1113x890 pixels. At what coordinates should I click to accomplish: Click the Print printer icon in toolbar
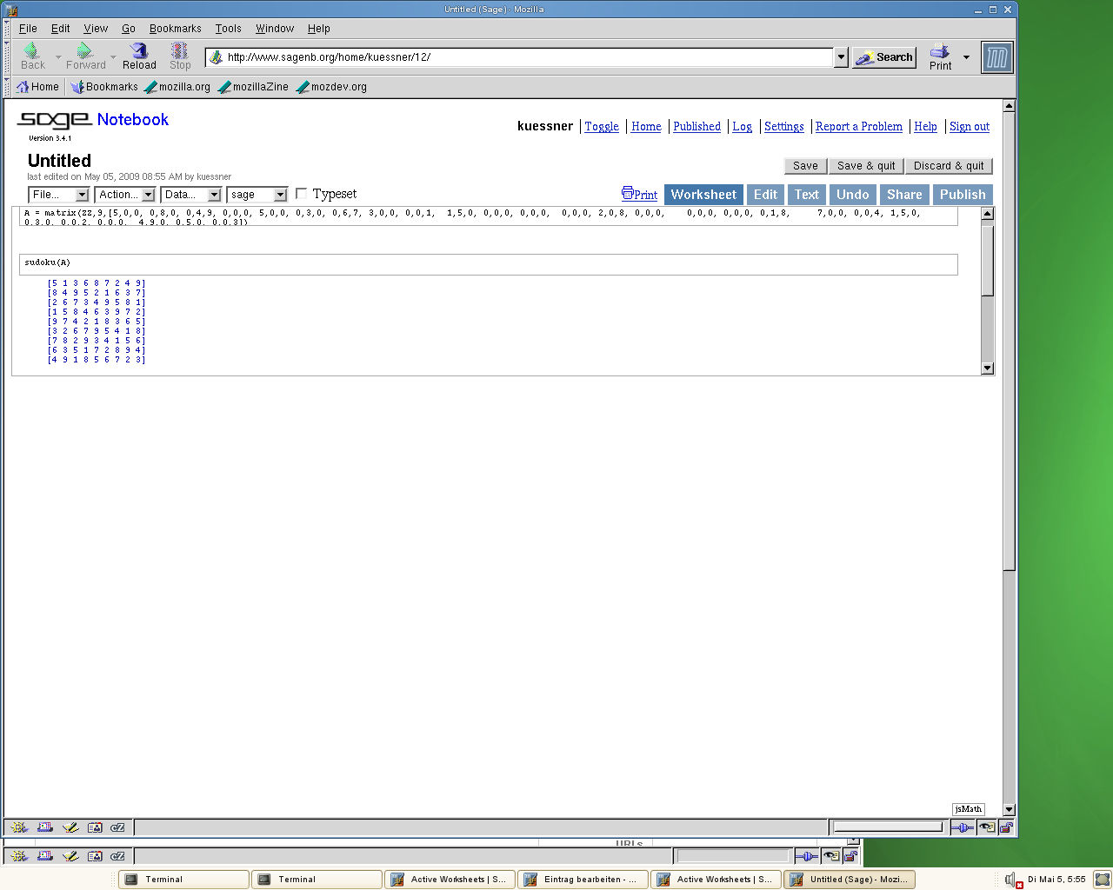(940, 52)
